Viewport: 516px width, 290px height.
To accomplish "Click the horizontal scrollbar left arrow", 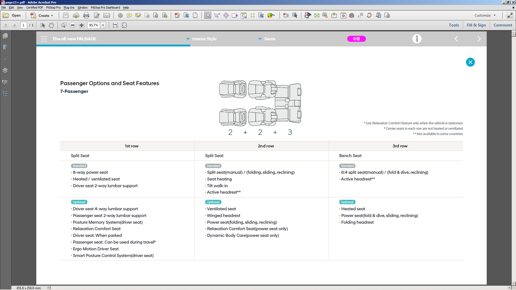I will [48, 288].
